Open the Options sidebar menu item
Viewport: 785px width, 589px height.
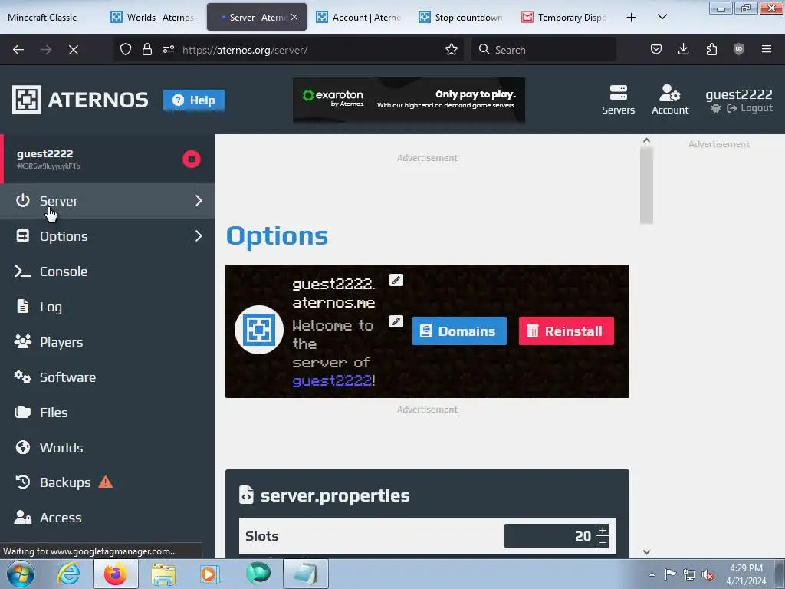(x=107, y=236)
